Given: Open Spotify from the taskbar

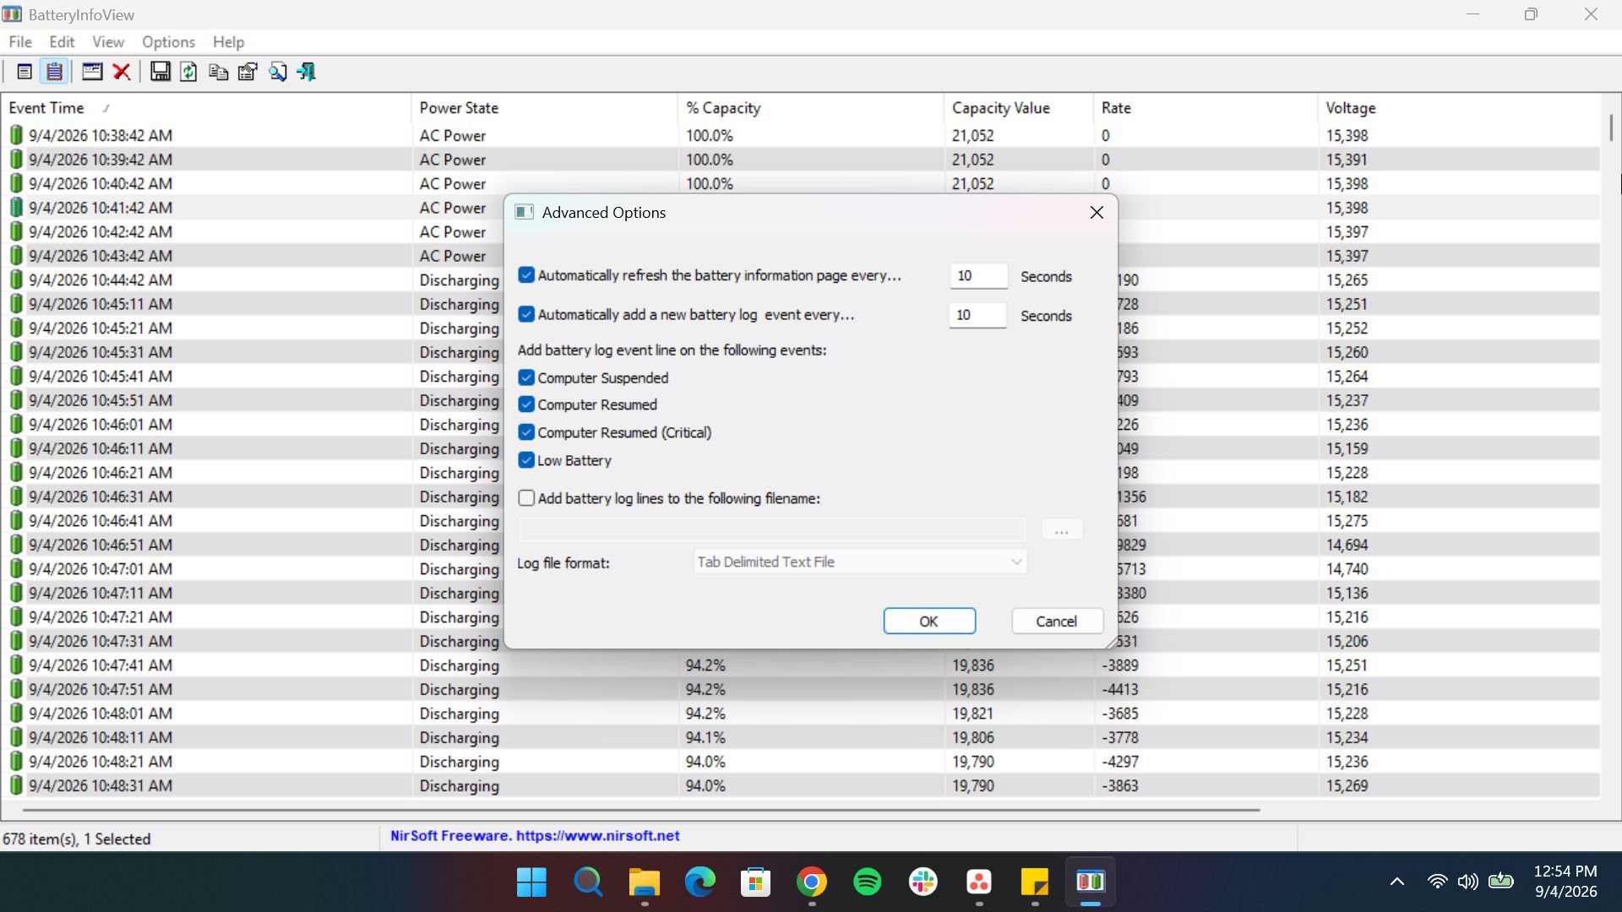Looking at the screenshot, I should click(x=868, y=882).
